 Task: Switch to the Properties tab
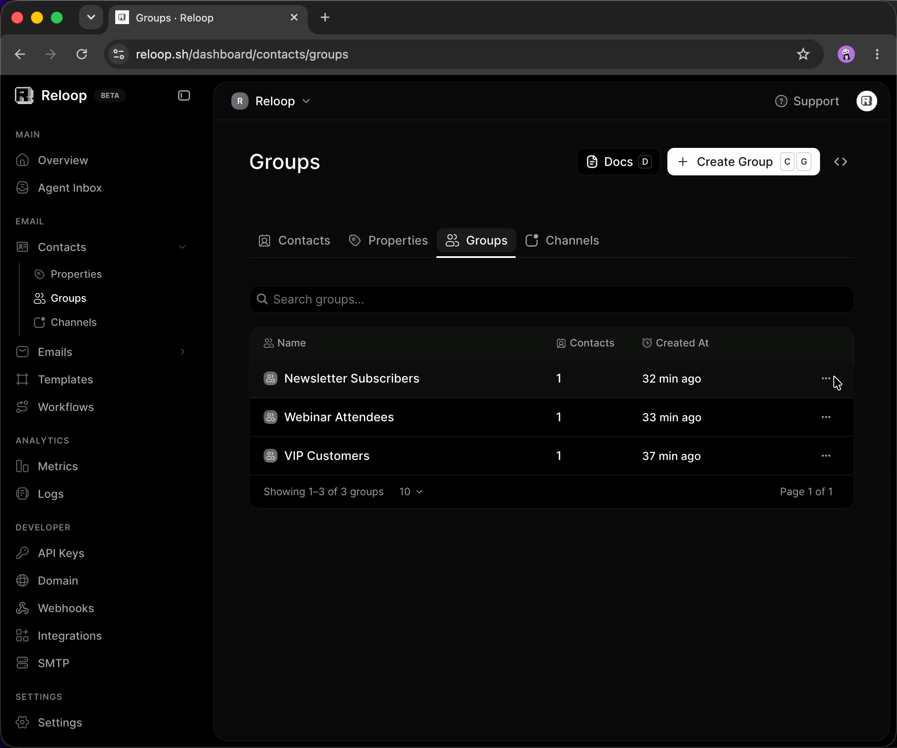pos(388,240)
